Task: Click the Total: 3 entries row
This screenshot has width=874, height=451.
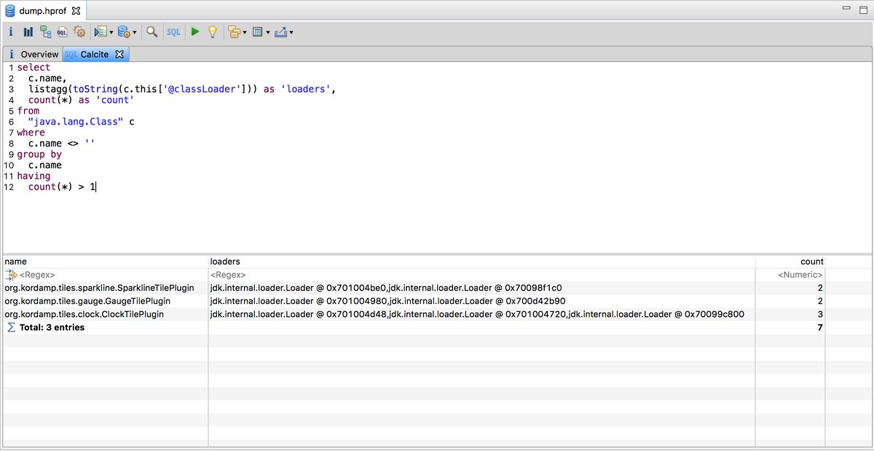Action: [437, 327]
